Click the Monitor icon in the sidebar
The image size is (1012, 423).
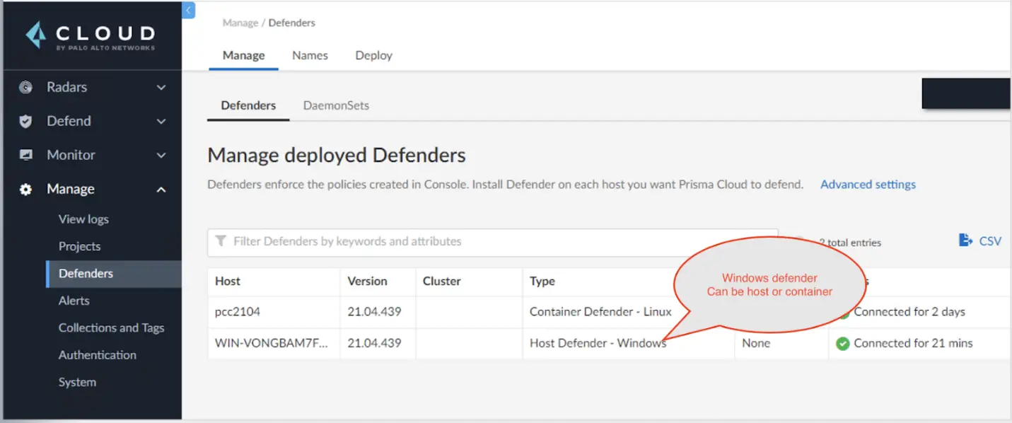click(25, 155)
